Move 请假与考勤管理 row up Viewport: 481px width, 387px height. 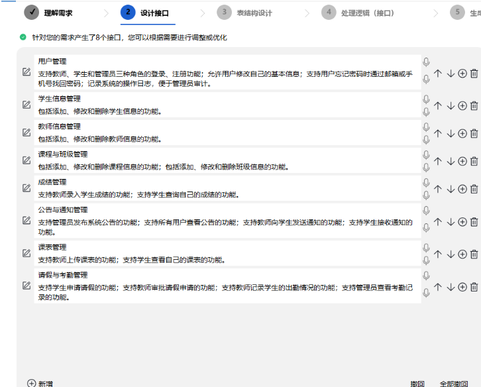point(437,287)
